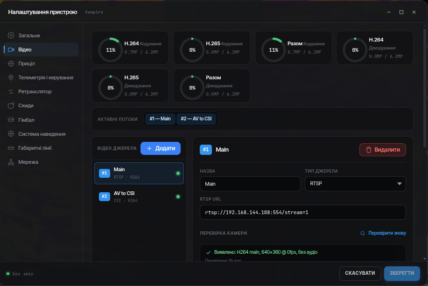
Task: Click the camera icon next to Відео
Action: 11,49
